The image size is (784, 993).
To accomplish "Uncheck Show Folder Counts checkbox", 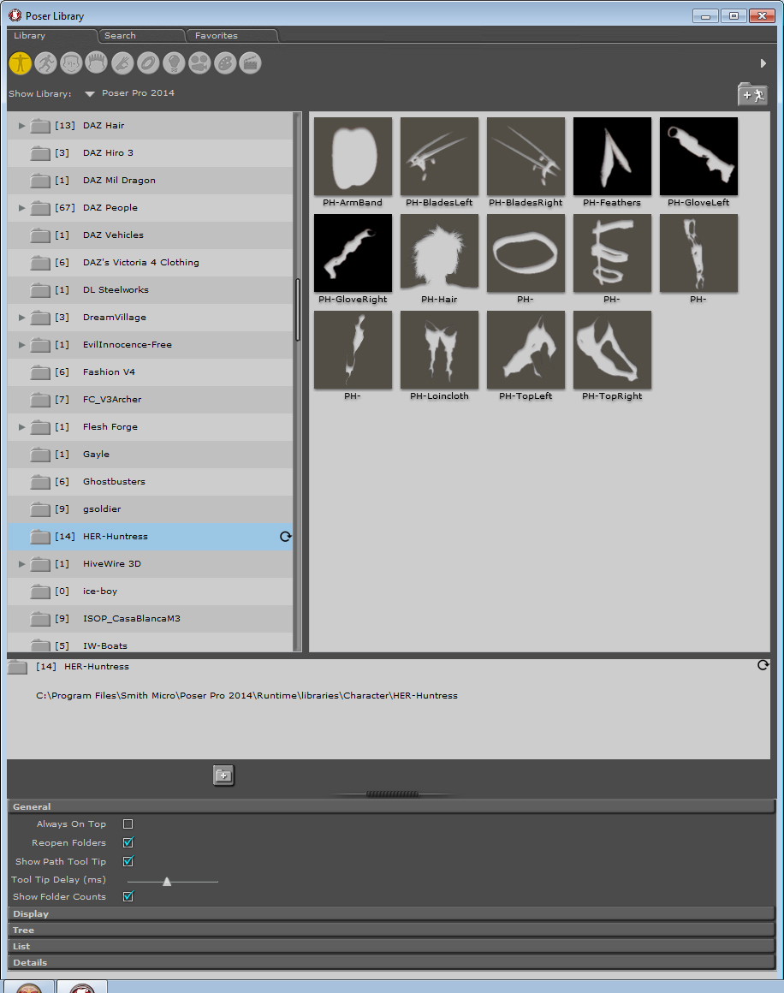I will [x=128, y=896].
